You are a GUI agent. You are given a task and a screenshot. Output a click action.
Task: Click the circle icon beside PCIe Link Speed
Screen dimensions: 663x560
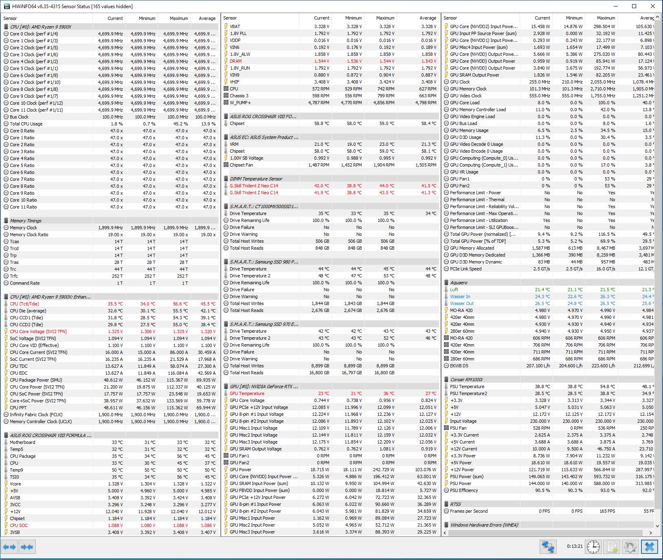(x=446, y=269)
